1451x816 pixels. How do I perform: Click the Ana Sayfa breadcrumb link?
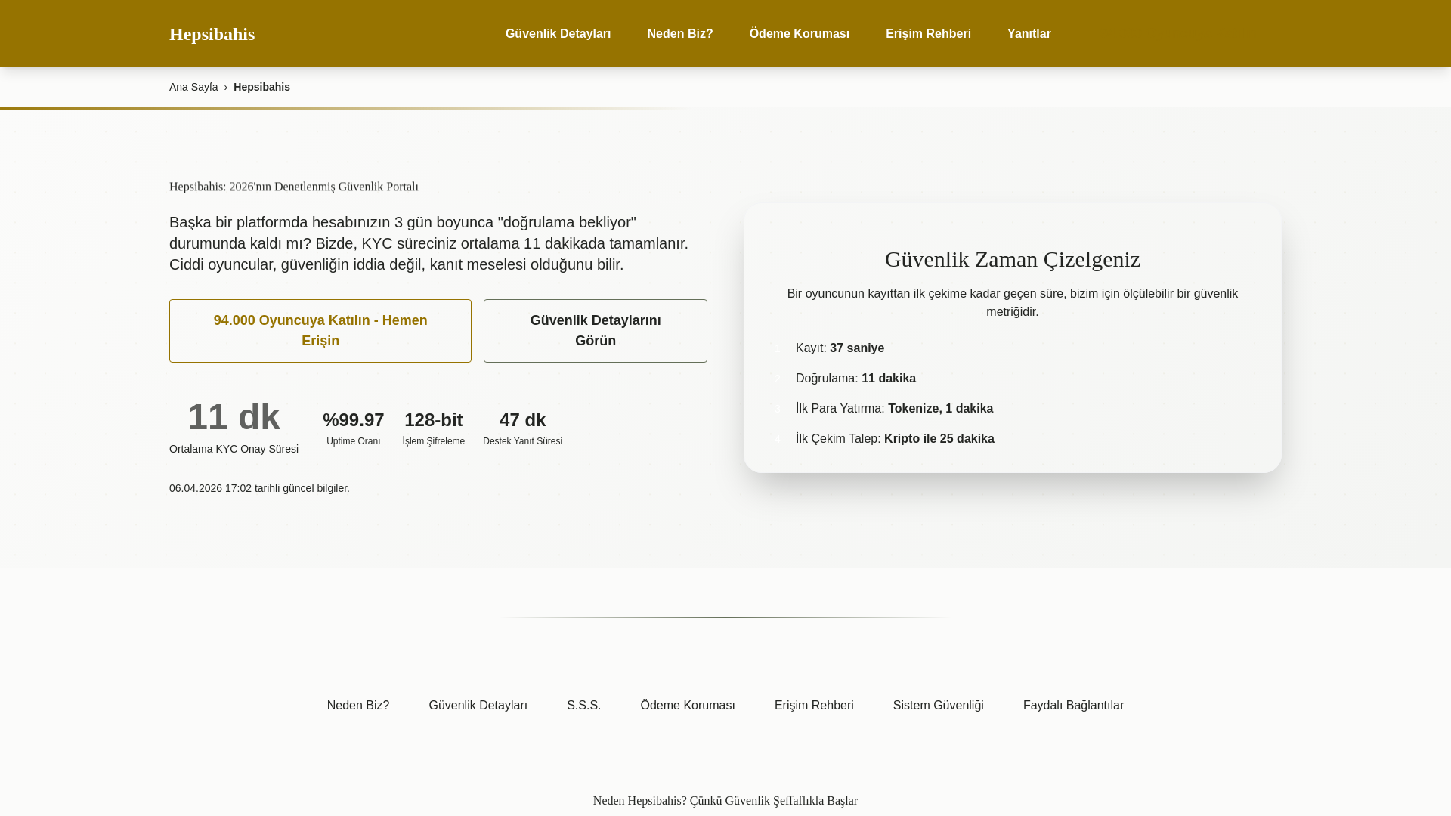click(193, 87)
